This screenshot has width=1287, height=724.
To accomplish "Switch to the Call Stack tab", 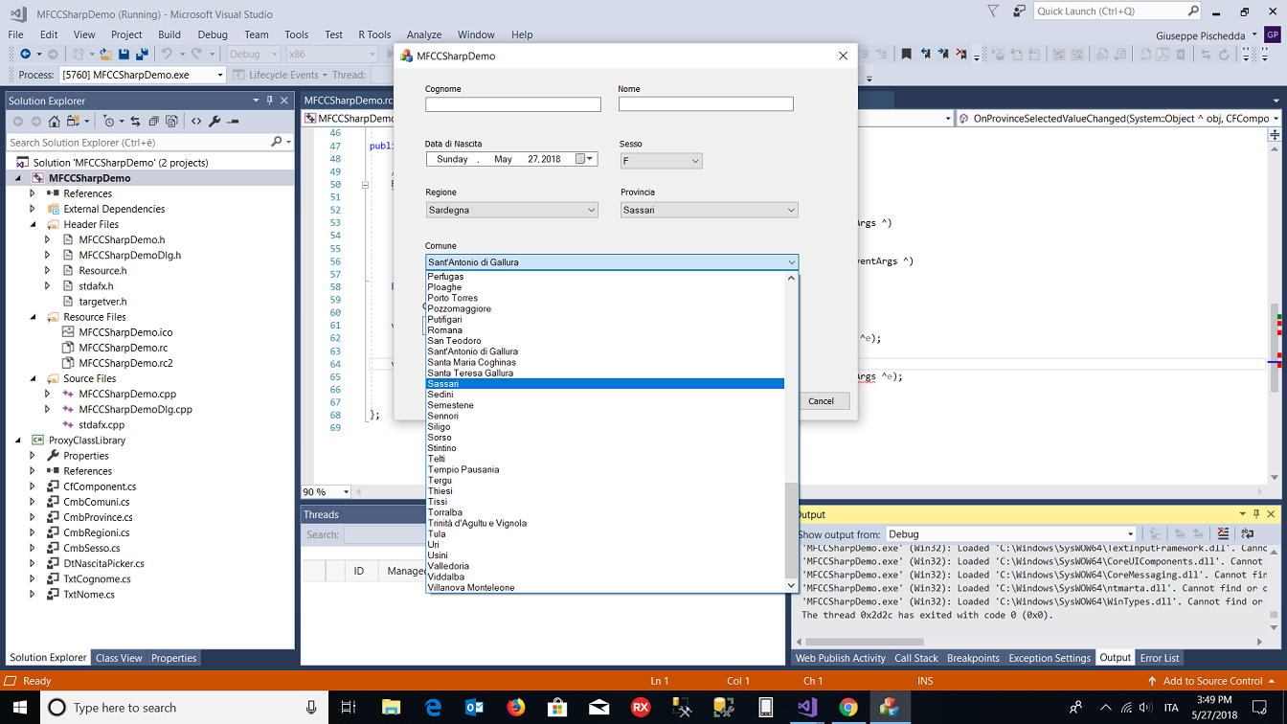I will click(916, 658).
